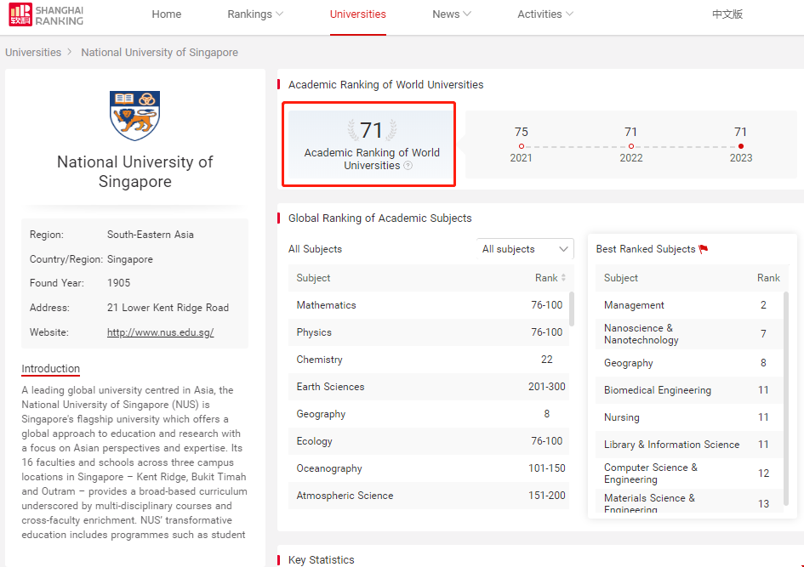Select the 2023 red dot on the ranking timeline
This screenshot has width=804, height=567.
tap(740, 145)
